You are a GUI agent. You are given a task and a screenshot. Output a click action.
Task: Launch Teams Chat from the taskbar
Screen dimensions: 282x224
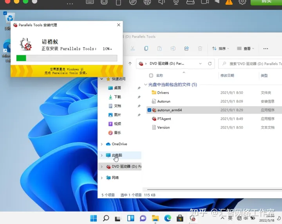click(143, 218)
